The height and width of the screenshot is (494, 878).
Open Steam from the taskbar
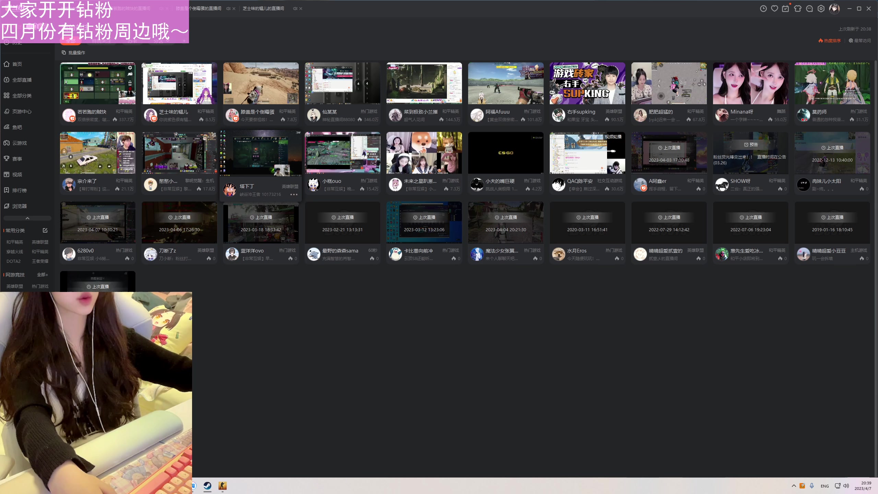click(x=207, y=486)
